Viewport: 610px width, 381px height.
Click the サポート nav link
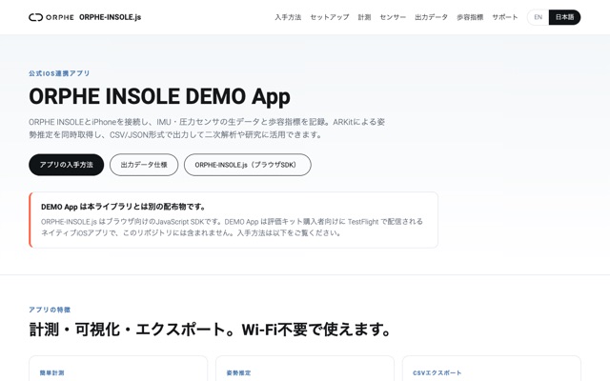pos(505,17)
